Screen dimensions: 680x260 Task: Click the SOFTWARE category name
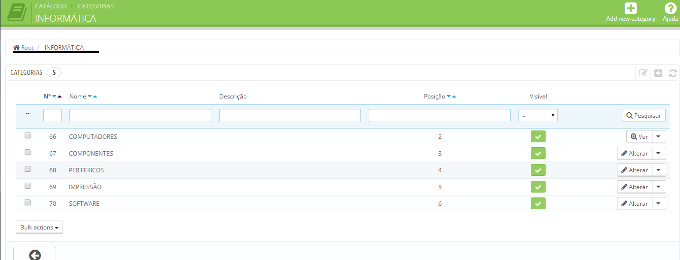[x=84, y=204]
